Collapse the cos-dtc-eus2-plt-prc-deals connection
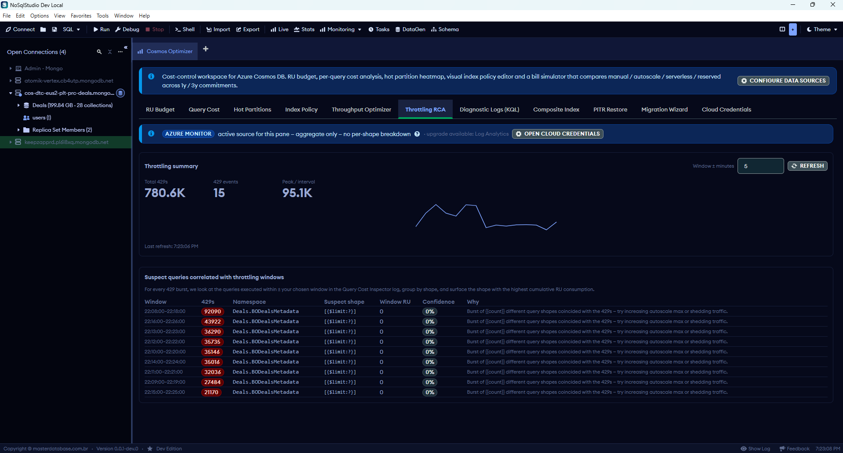The image size is (843, 453). click(11, 93)
